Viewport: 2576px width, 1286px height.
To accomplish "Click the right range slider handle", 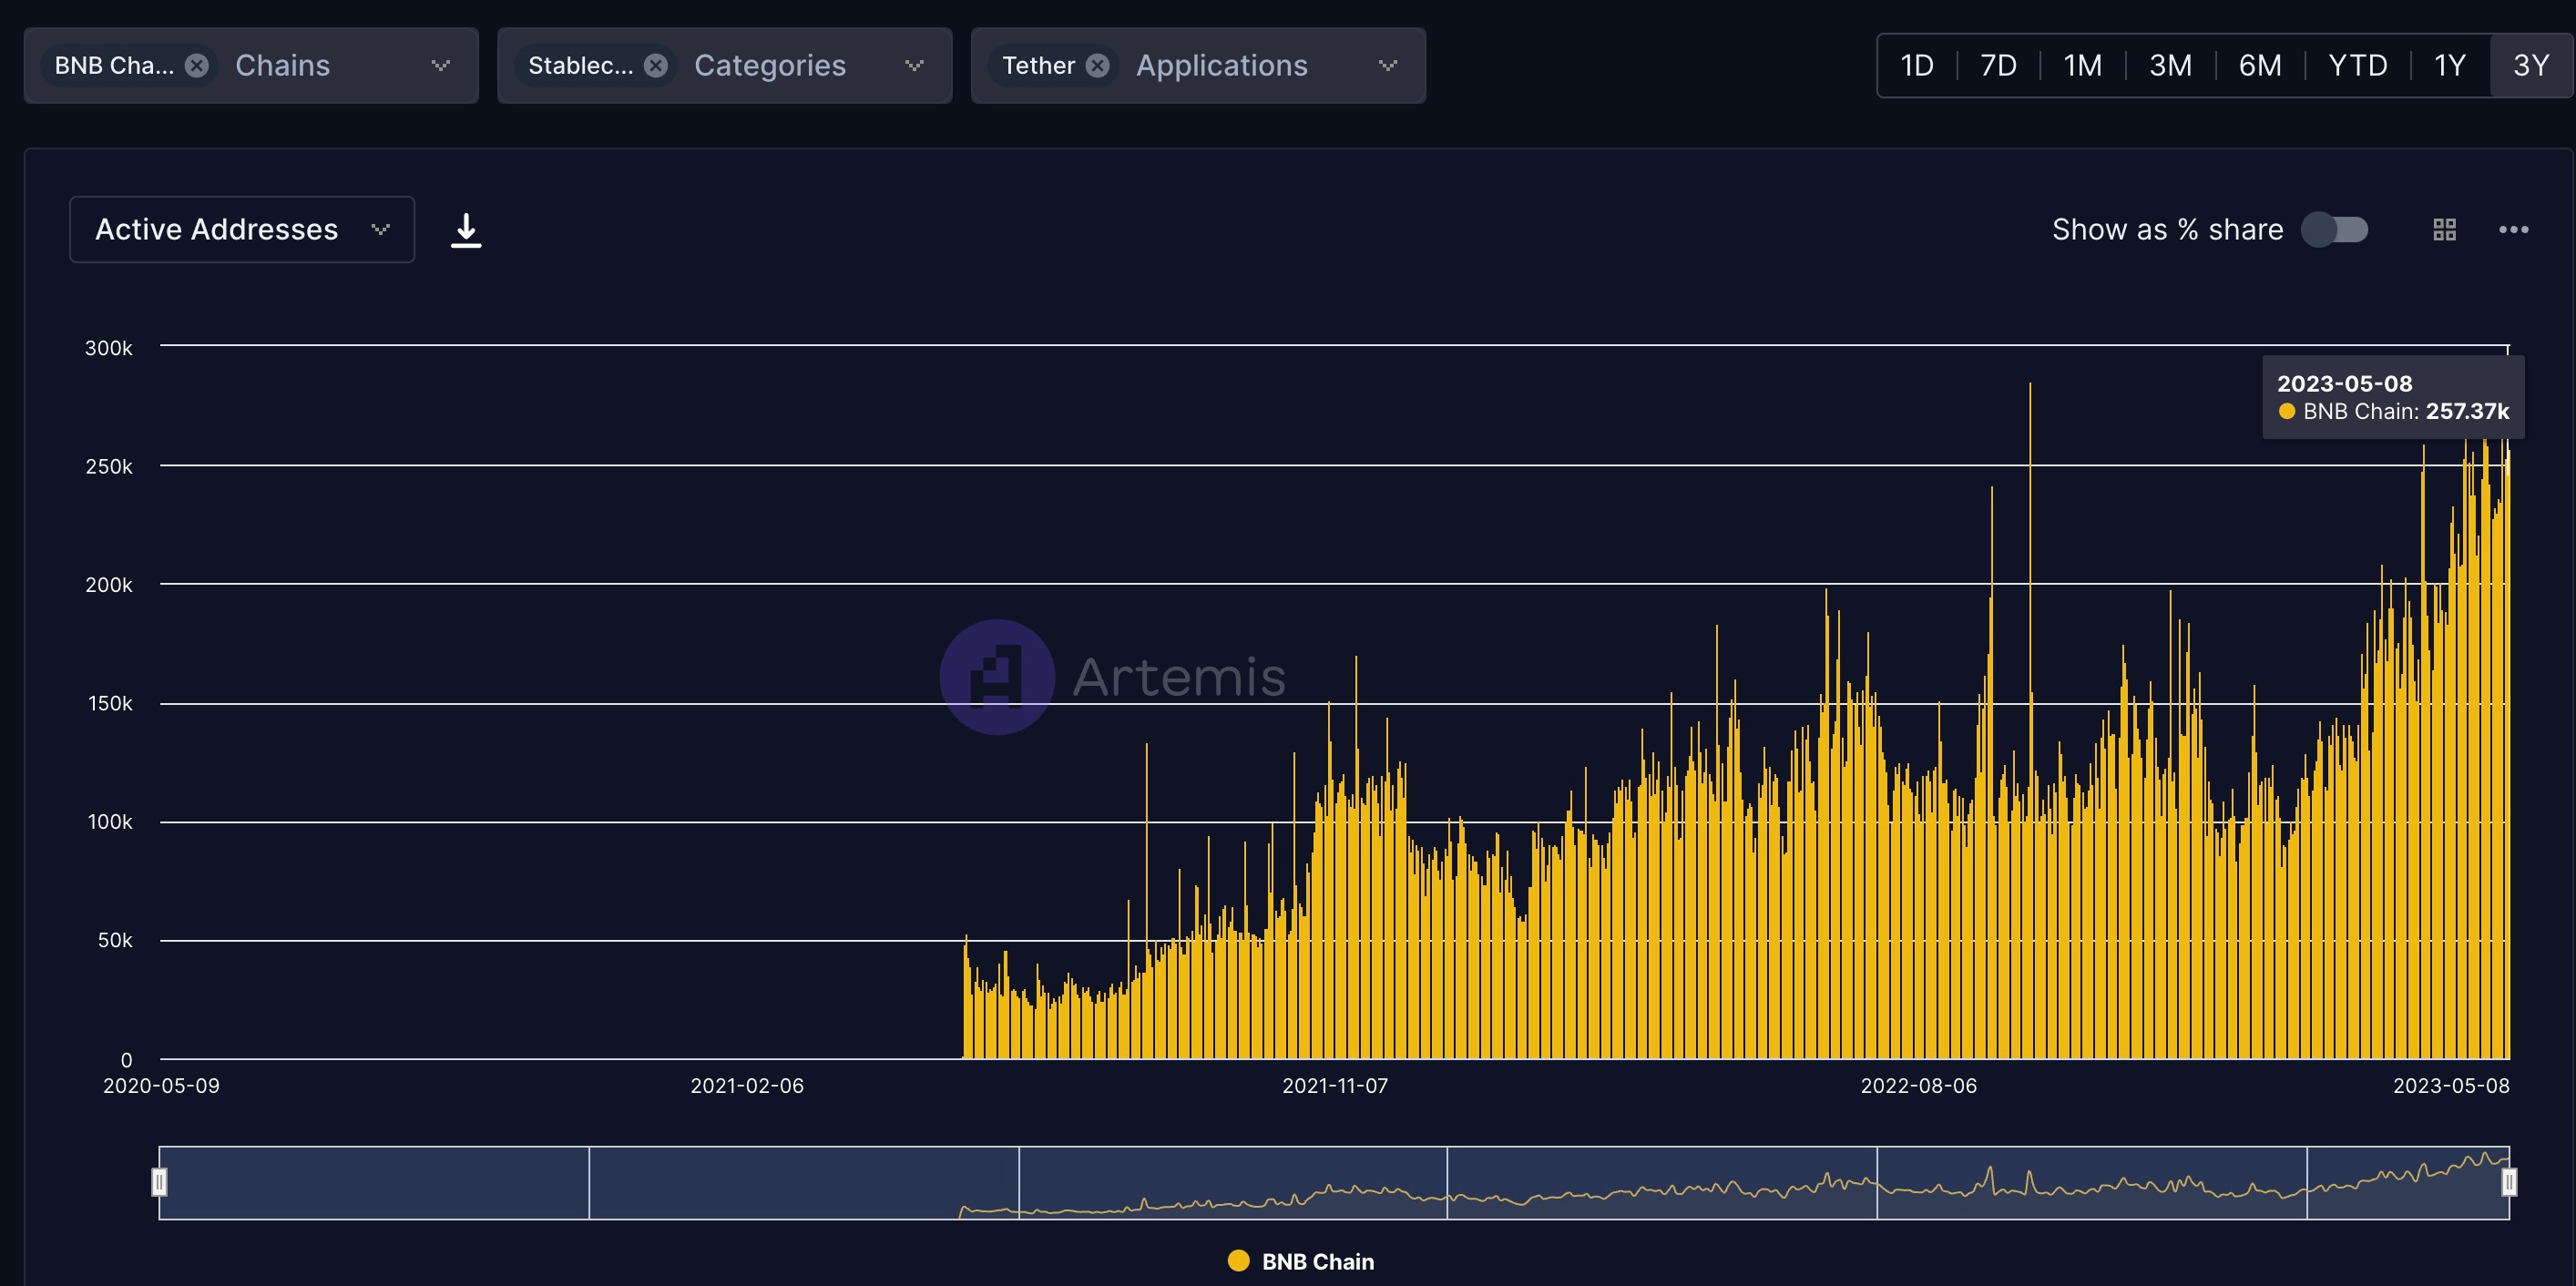I will 2509,1182.
